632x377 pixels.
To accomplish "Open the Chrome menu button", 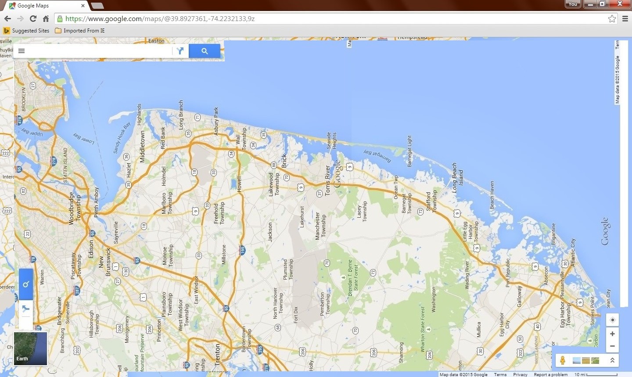I will coord(625,18).
